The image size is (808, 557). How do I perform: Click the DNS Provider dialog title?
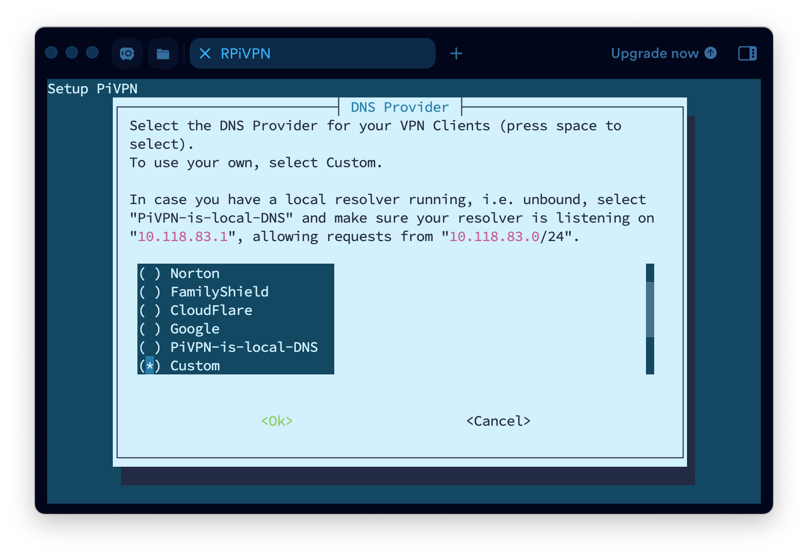[400, 107]
